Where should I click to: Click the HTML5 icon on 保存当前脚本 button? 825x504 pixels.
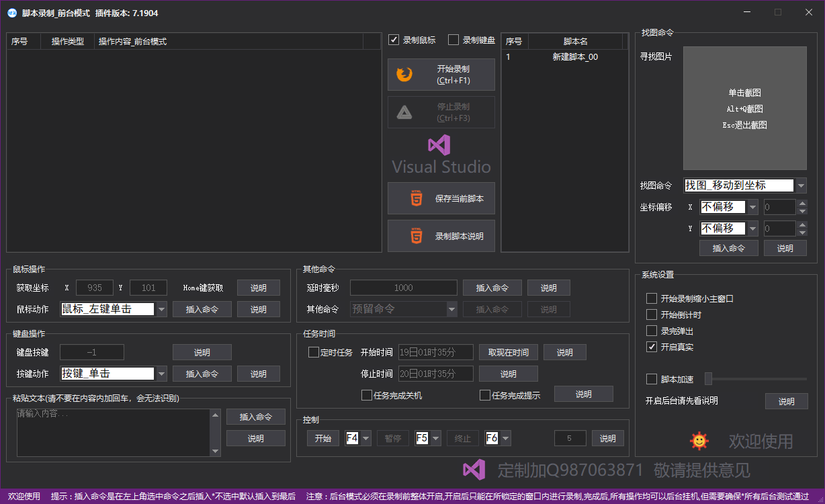coord(417,198)
